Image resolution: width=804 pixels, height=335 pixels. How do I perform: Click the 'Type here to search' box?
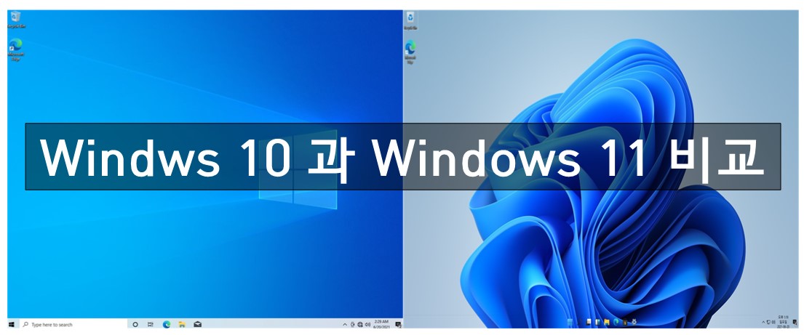click(x=73, y=324)
